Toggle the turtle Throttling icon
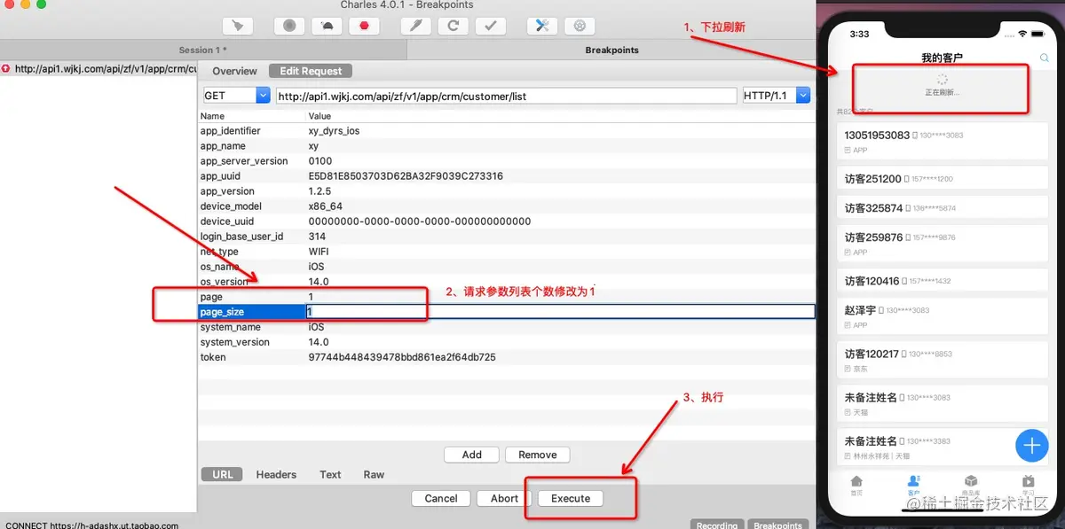This screenshot has height=529, width=1065. [327, 26]
